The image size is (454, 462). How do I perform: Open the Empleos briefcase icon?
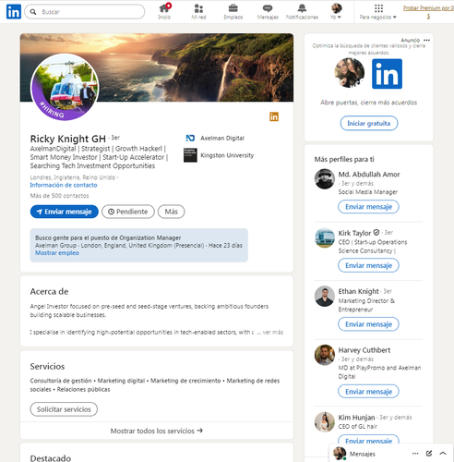[x=233, y=8]
